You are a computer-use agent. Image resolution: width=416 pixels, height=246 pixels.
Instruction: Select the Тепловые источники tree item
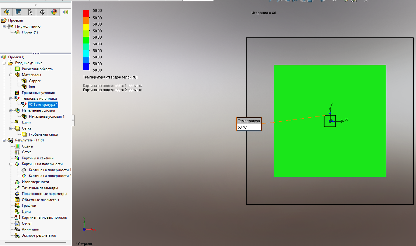[39, 99]
